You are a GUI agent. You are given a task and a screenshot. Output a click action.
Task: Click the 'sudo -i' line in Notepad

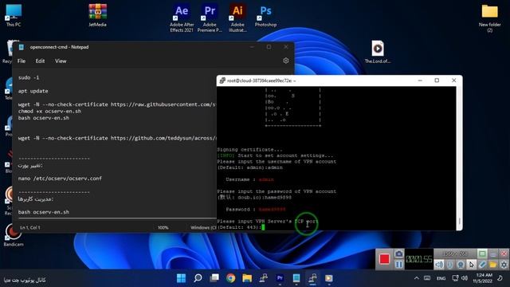[x=29, y=77]
